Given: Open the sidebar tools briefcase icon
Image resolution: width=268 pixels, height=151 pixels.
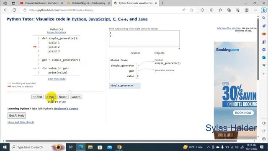Looking at the screenshot, I should coord(264,34).
